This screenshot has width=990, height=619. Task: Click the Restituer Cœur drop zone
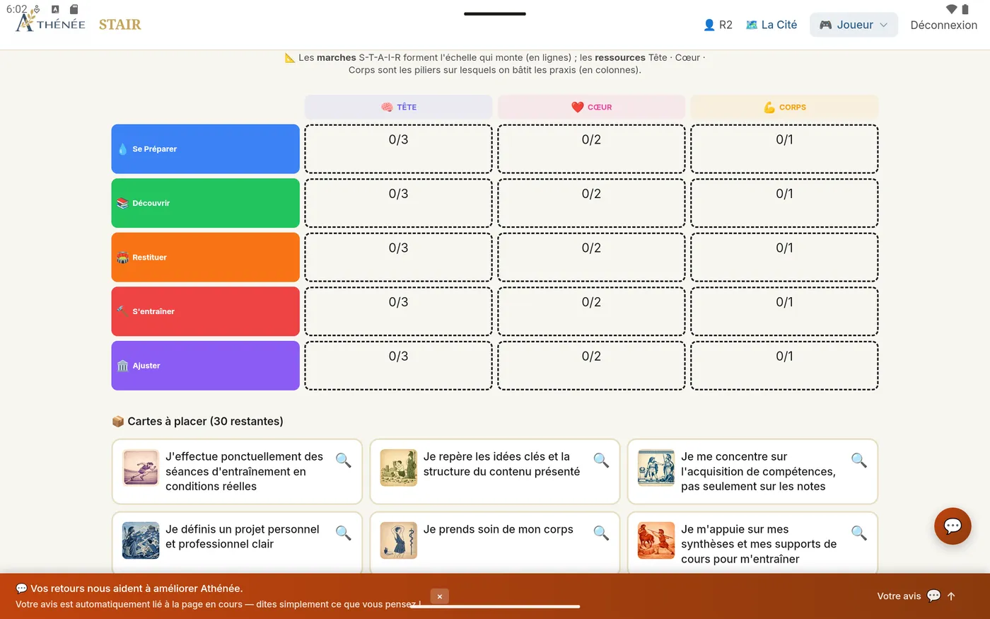pyautogui.click(x=592, y=258)
